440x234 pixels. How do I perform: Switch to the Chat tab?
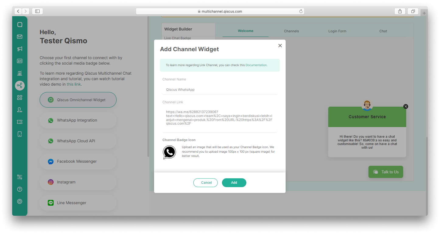coord(383,31)
